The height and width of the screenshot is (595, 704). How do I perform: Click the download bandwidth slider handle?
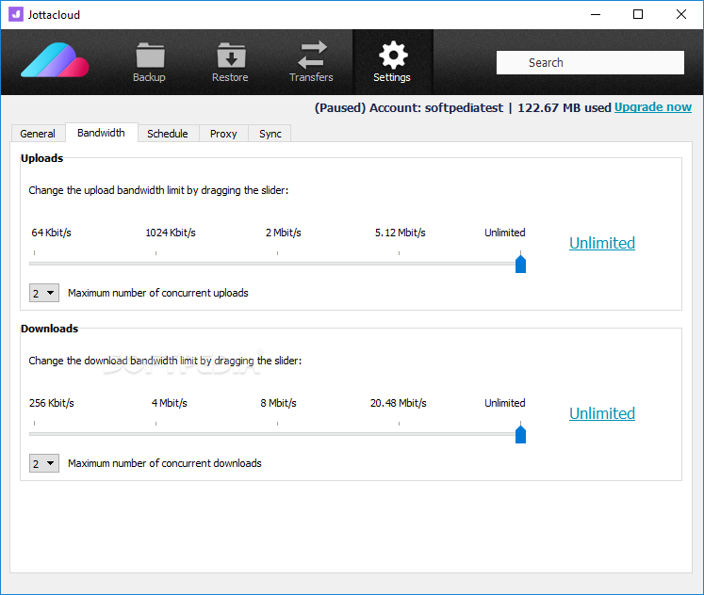tap(520, 434)
